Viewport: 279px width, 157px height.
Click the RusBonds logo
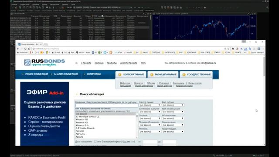coord(44,62)
